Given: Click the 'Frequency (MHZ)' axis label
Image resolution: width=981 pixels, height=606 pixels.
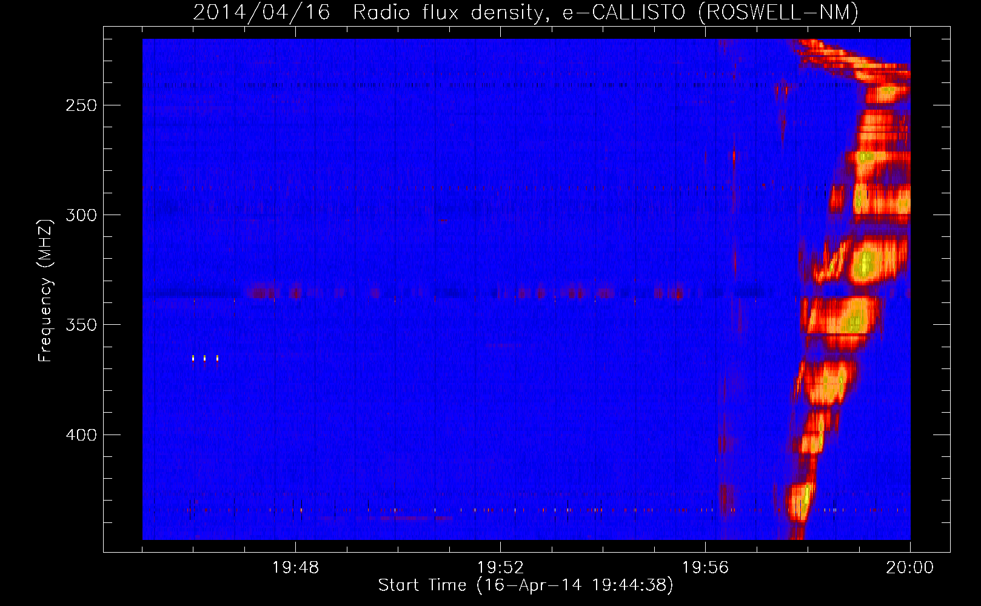Looking at the screenshot, I should coord(45,290).
